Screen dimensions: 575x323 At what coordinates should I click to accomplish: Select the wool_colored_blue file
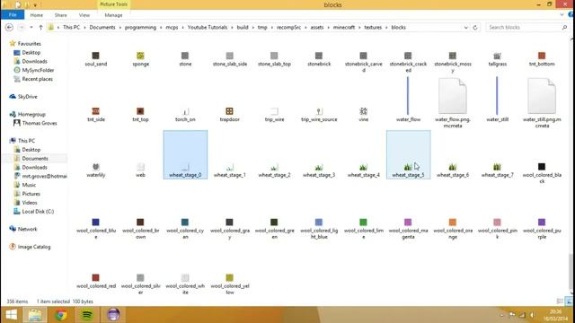pos(96,230)
